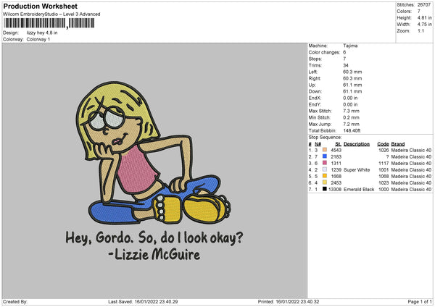
Task: Click thread code "1117" in stop row 3
Action: [384, 164]
